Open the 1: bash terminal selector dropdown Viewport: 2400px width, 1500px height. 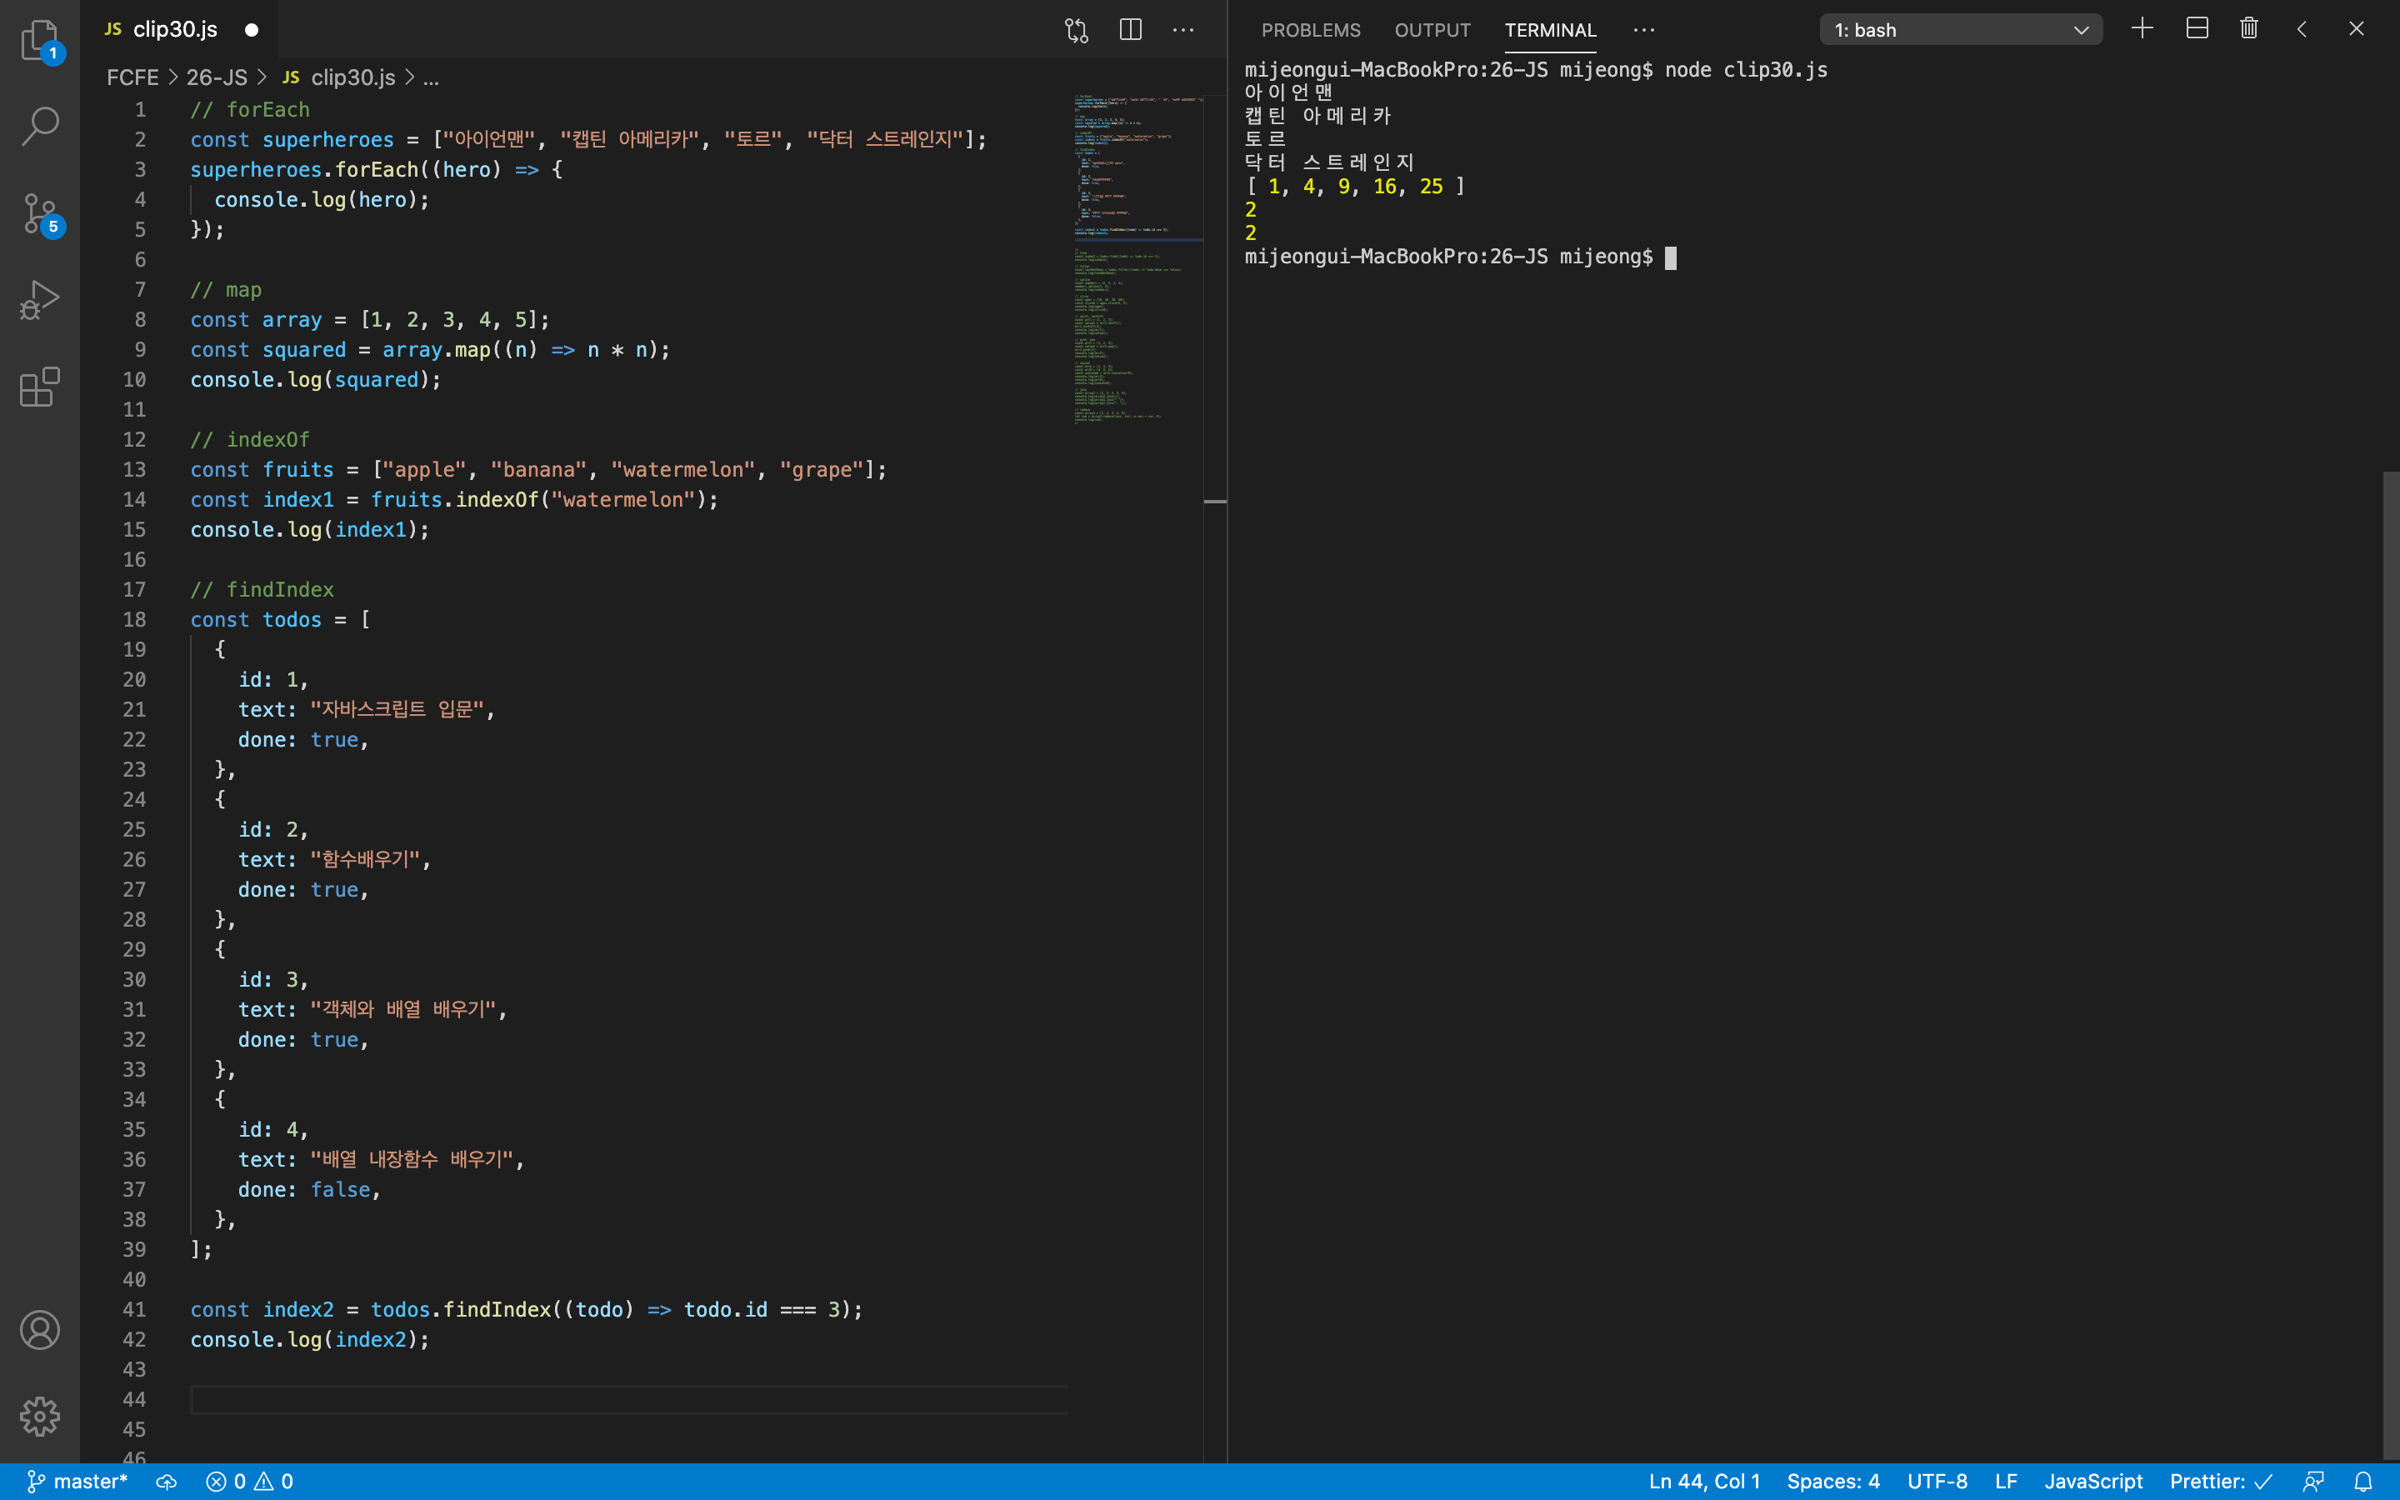tap(1961, 30)
